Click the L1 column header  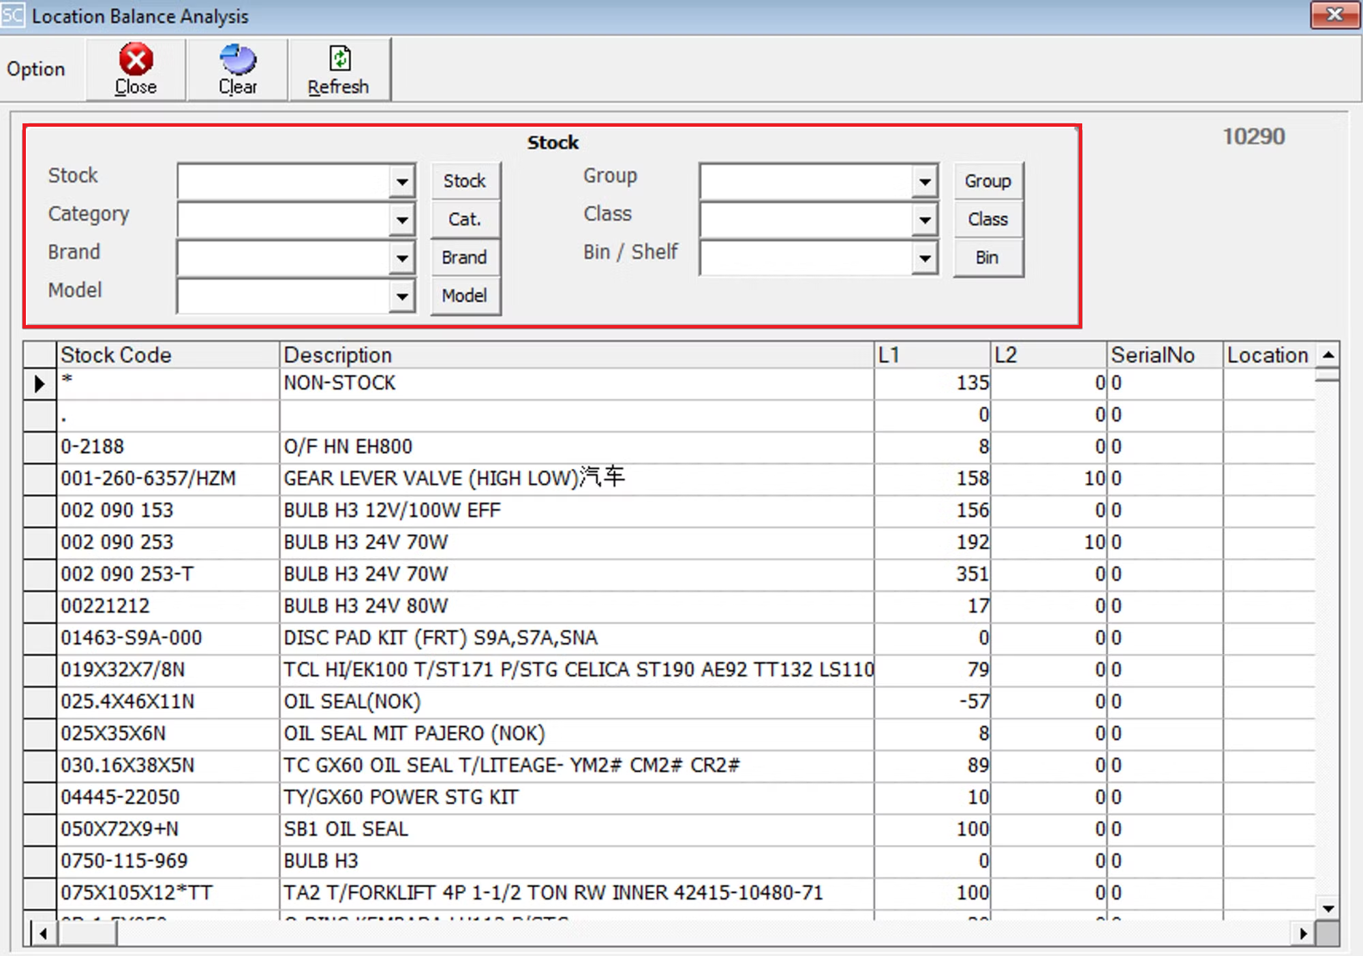(932, 355)
